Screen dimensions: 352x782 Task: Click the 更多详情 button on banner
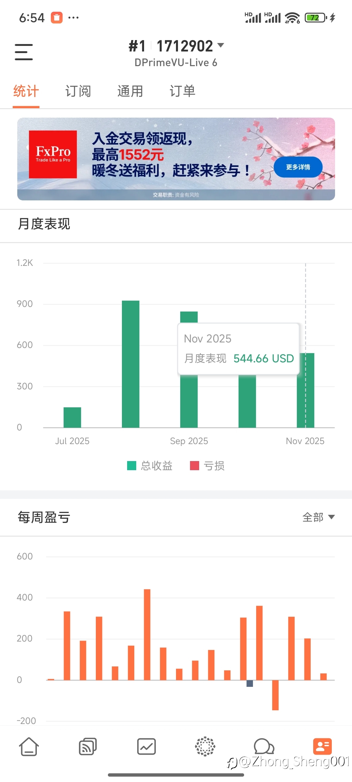tap(298, 167)
